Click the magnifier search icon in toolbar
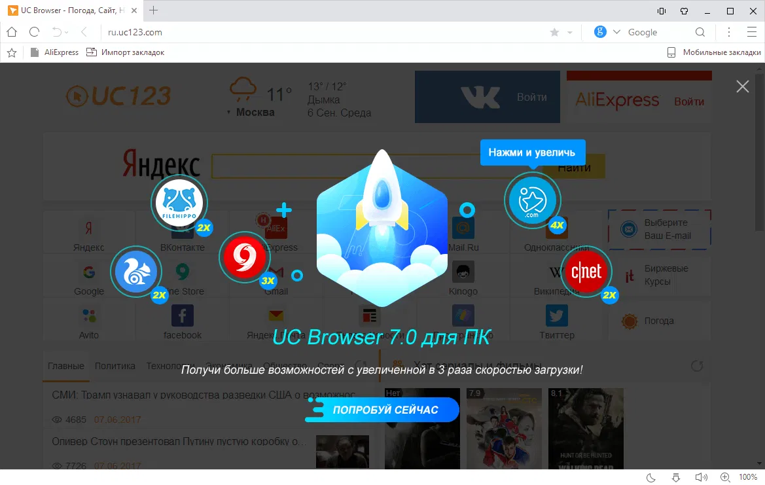The image size is (765, 485). [700, 32]
